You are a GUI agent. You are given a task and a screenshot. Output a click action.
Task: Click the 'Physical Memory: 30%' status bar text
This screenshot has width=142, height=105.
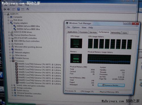point(109,92)
